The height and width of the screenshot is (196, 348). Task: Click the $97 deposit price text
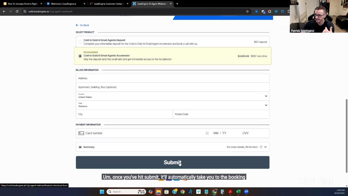(x=260, y=42)
